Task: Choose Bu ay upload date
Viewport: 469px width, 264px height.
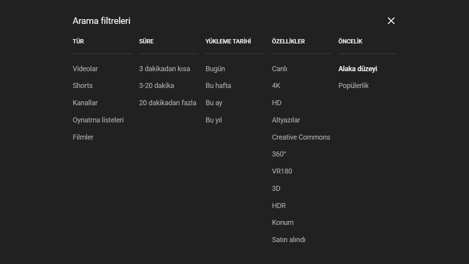Action: tap(214, 103)
